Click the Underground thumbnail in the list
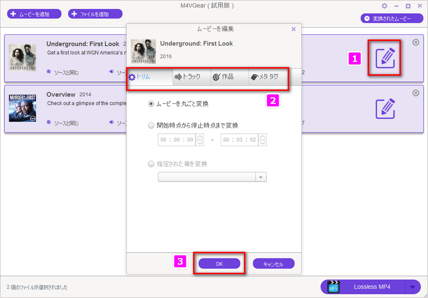 (22, 57)
